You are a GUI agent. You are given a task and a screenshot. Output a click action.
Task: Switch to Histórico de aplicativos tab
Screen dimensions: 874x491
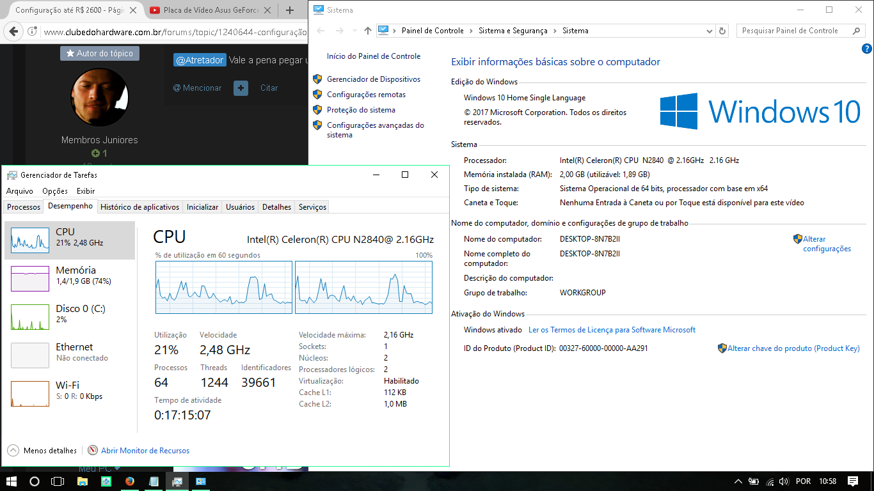[x=140, y=207]
